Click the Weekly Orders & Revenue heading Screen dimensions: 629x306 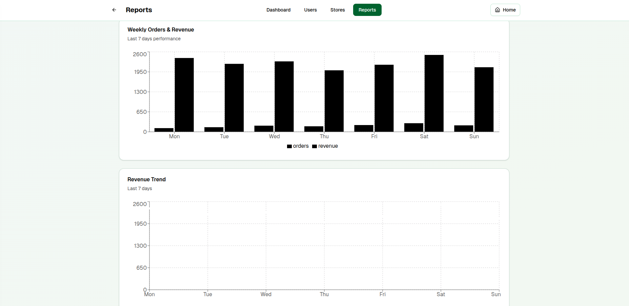(x=161, y=29)
